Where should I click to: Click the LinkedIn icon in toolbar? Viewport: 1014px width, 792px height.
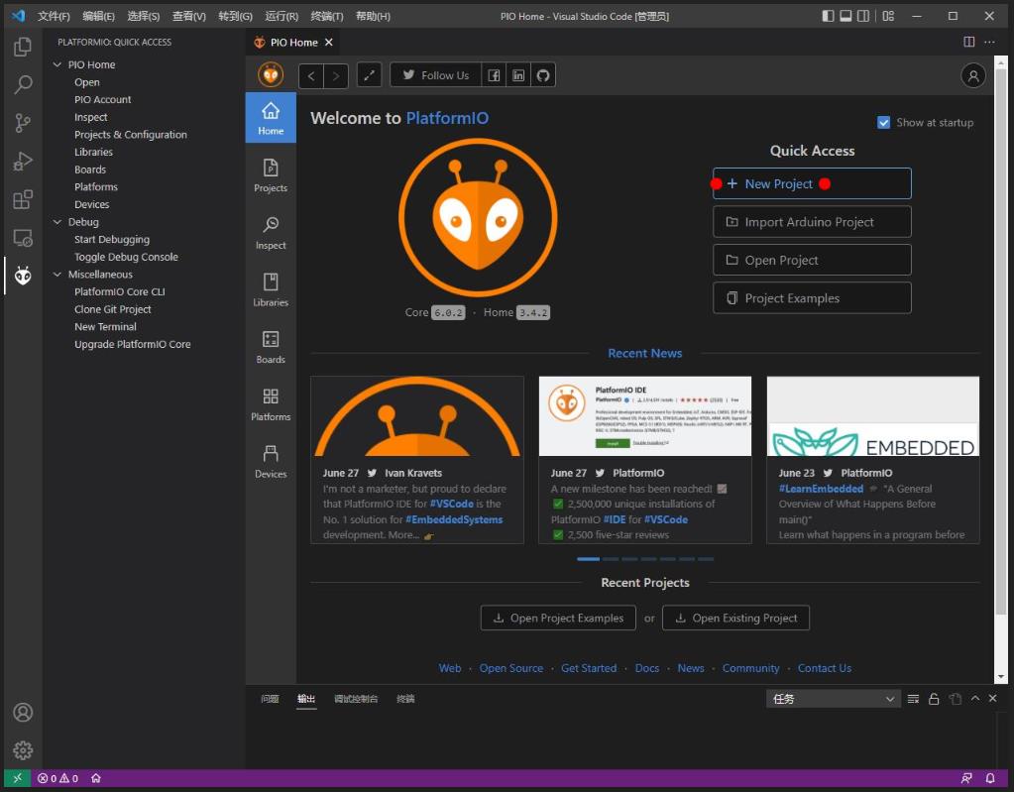point(518,75)
